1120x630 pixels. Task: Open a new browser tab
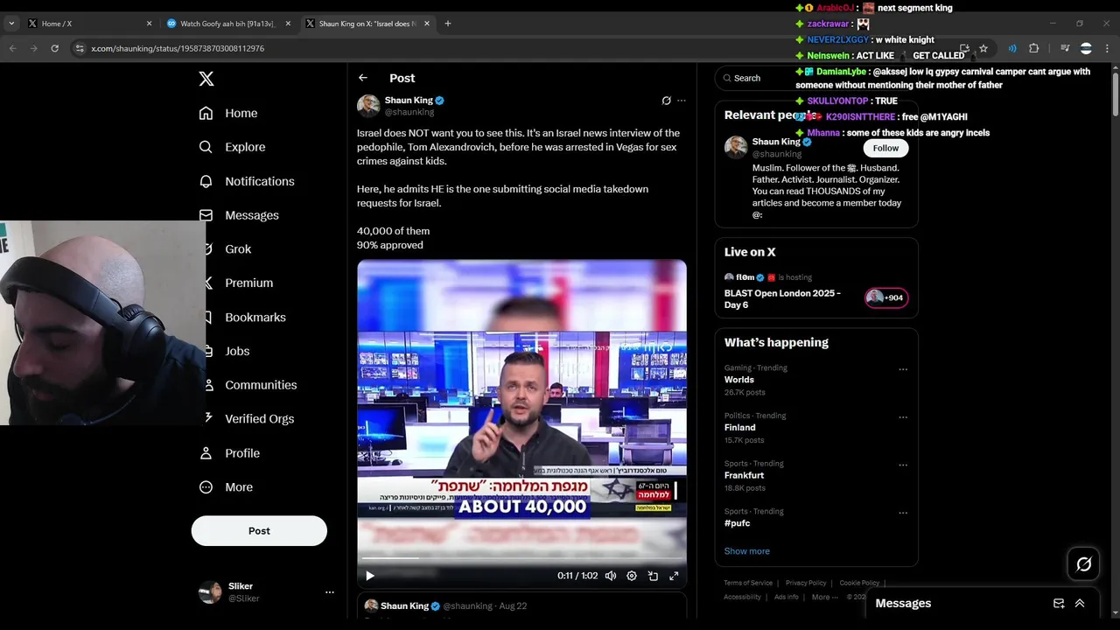tap(448, 24)
